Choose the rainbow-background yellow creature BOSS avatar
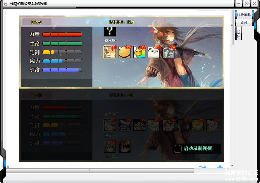Viewport: 260px width, 183px height. coord(139,52)
